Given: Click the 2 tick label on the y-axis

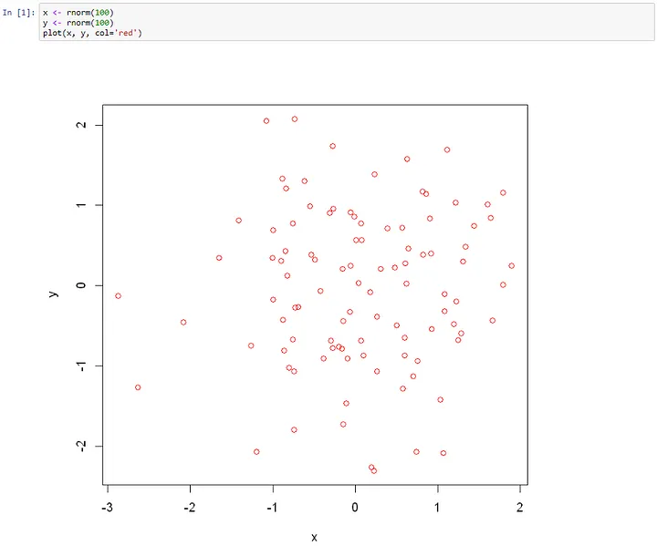Looking at the screenshot, I should pos(79,125).
